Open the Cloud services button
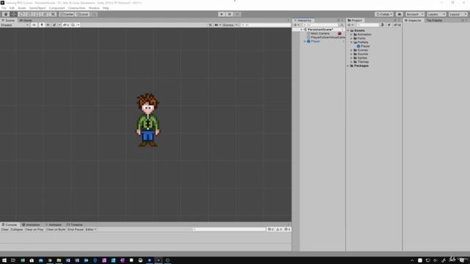470x264 pixels. click(399, 14)
